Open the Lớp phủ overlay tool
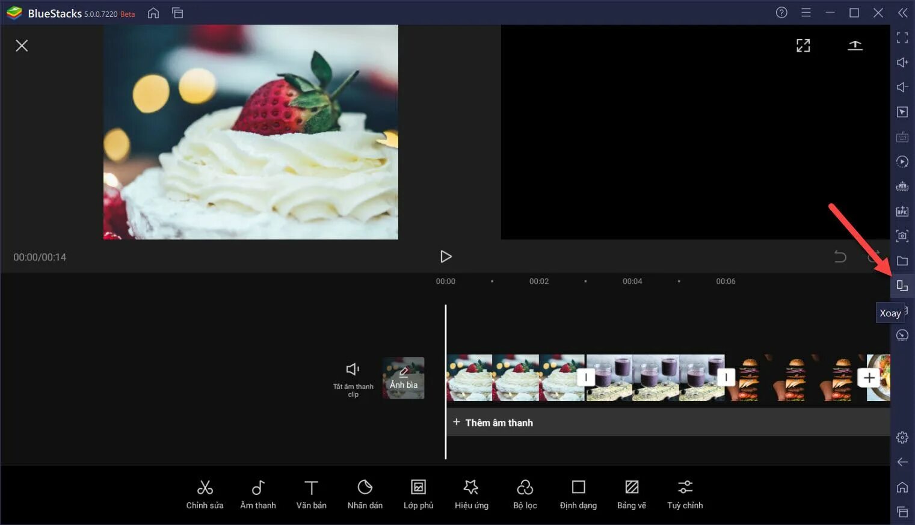 click(418, 494)
